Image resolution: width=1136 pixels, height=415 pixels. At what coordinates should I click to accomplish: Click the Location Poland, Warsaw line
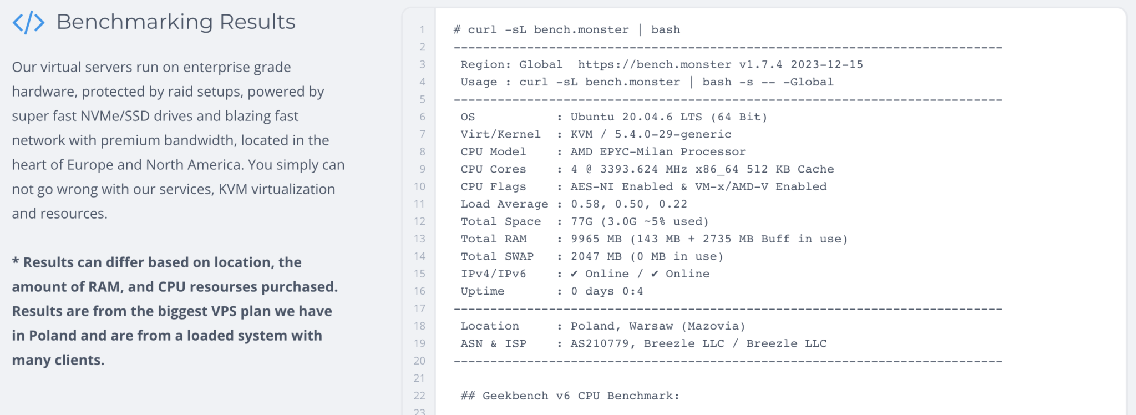tap(603, 326)
